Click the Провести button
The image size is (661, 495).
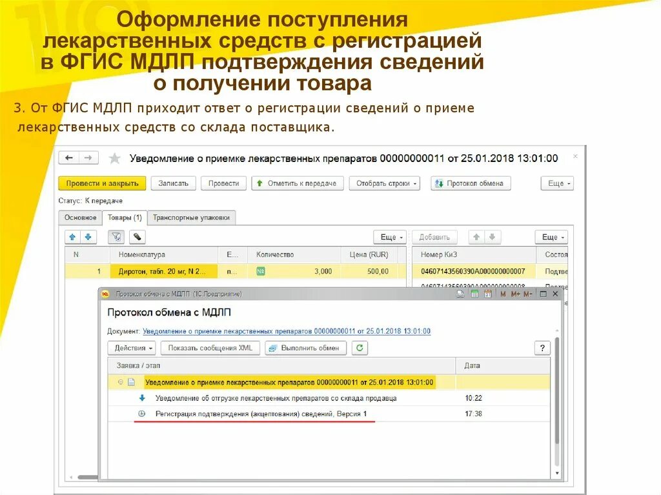pyautogui.click(x=223, y=183)
